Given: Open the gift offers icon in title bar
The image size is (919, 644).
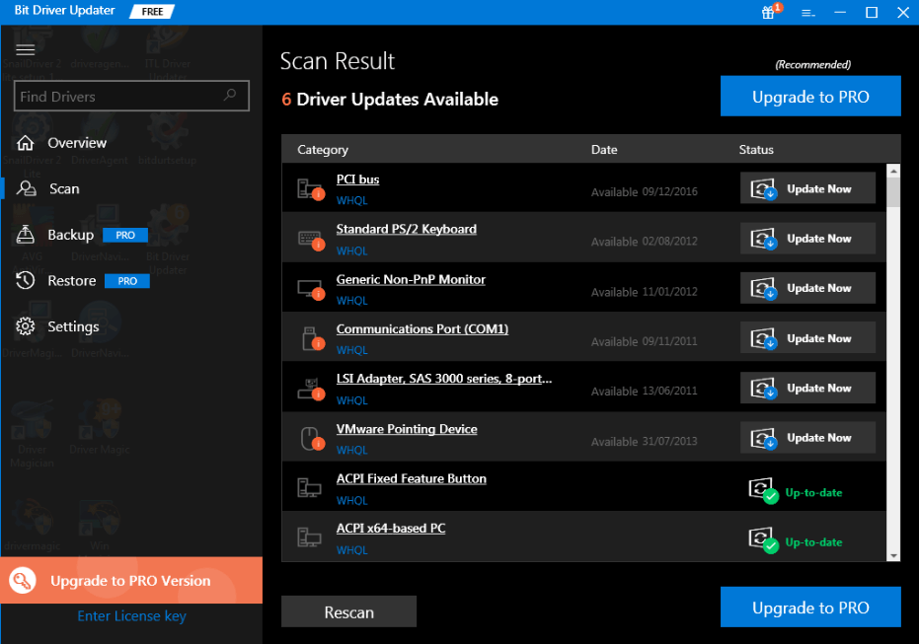Looking at the screenshot, I should [x=769, y=14].
